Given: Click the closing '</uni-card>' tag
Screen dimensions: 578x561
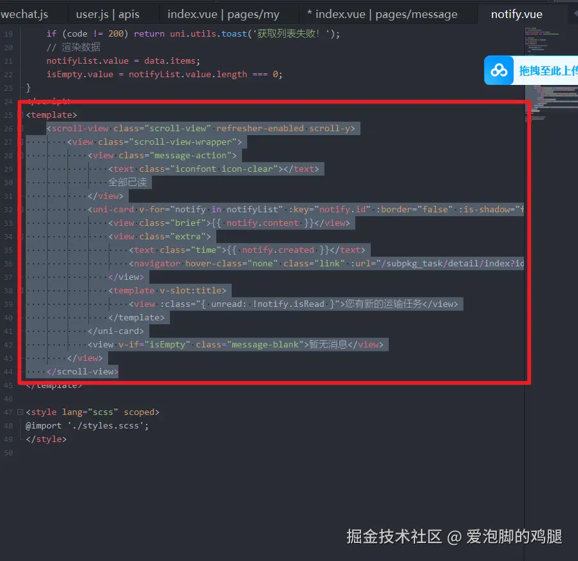Looking at the screenshot, I should point(116,331).
